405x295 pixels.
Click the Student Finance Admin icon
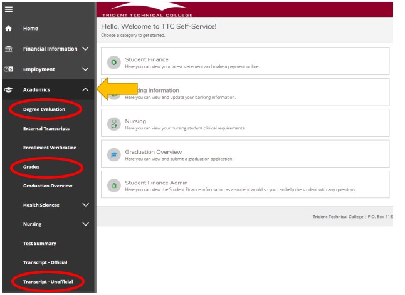pyautogui.click(x=113, y=185)
